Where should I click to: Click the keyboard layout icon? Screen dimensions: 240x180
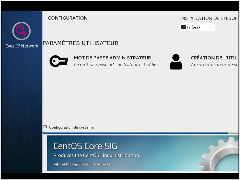(x=184, y=27)
